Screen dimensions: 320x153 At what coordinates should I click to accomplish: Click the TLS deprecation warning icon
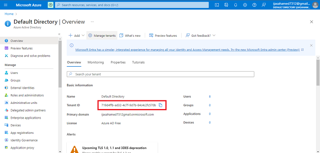tap(75, 149)
